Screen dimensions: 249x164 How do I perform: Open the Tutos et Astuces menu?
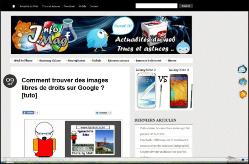tap(51, 6)
